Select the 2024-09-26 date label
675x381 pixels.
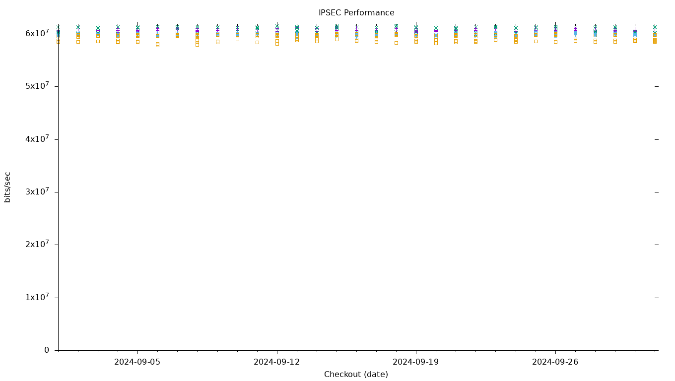coord(555,362)
